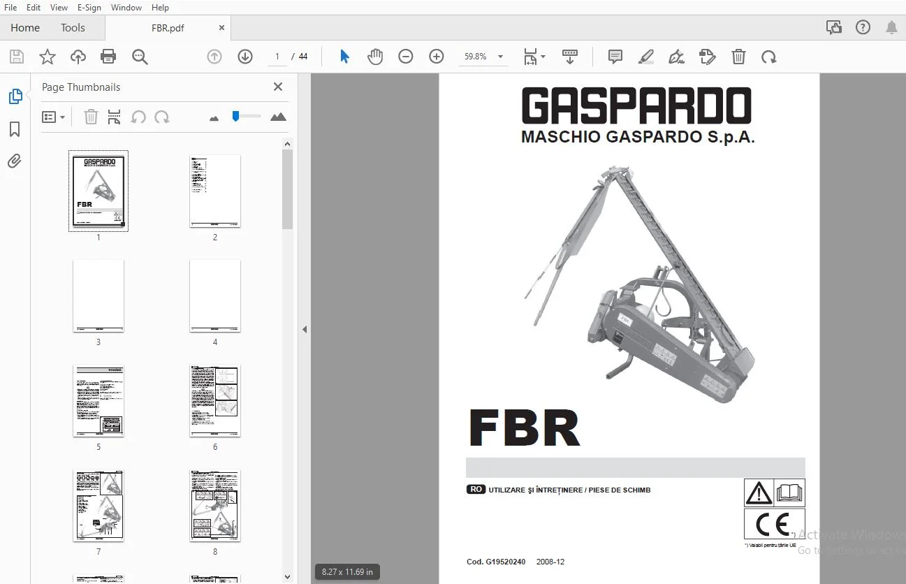Go to the previous page arrow
The width and height of the screenshot is (906, 584).
click(214, 57)
